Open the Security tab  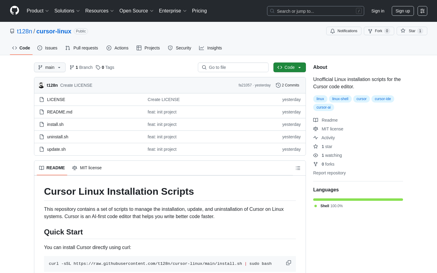[180, 48]
